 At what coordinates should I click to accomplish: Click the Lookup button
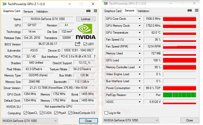86,19
